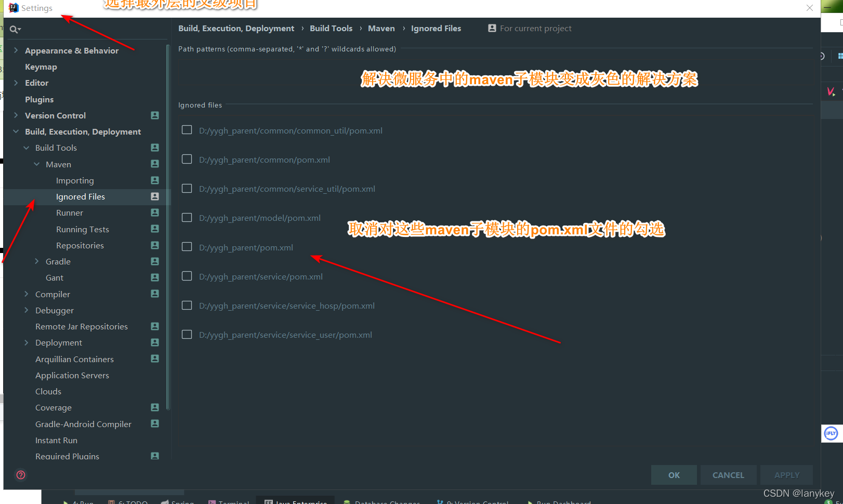Click CANCEL button
This screenshot has width=843, height=504.
tap(728, 475)
